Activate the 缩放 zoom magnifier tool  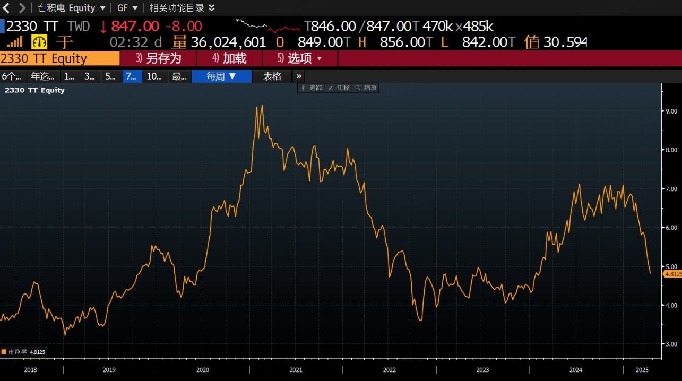[x=366, y=88]
